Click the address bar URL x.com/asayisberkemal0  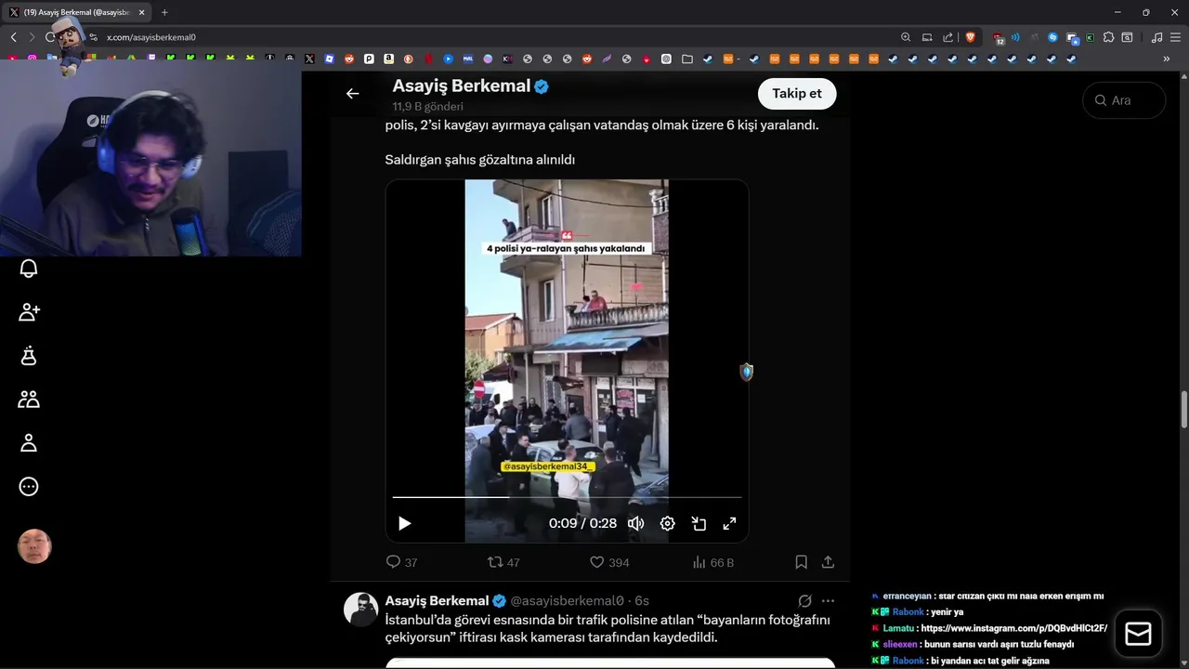[150, 37]
